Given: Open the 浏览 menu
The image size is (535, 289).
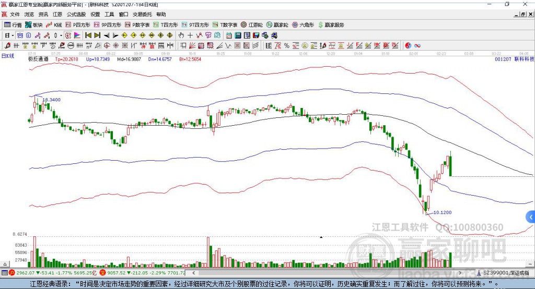Looking at the screenshot, I should (x=29, y=14).
